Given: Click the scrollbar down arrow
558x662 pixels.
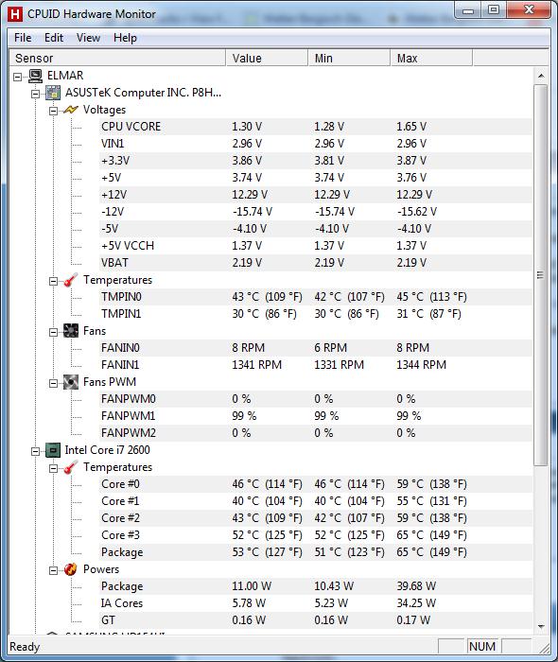Looking at the screenshot, I should point(541,627).
